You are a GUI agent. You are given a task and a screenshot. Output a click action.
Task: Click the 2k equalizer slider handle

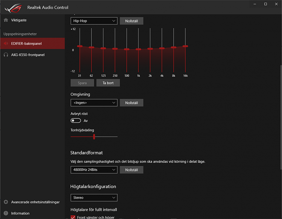pyautogui.click(x=150, y=49)
